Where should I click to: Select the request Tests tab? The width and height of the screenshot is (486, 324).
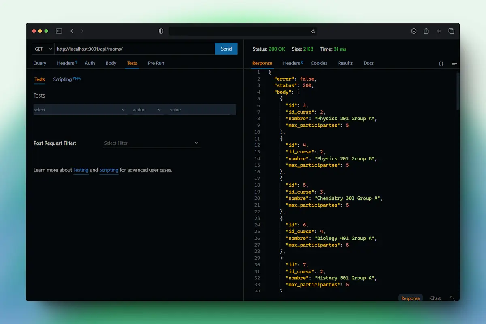click(132, 63)
